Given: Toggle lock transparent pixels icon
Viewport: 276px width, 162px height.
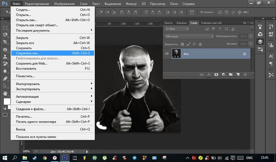Looking at the screenshot, I should click(183, 44).
